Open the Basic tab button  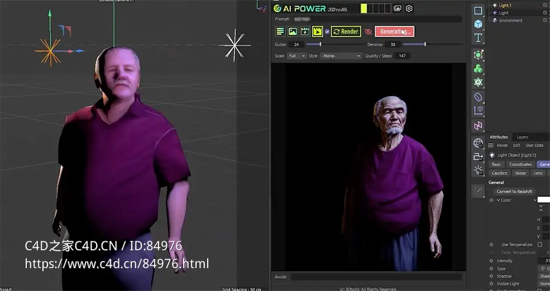(x=496, y=164)
